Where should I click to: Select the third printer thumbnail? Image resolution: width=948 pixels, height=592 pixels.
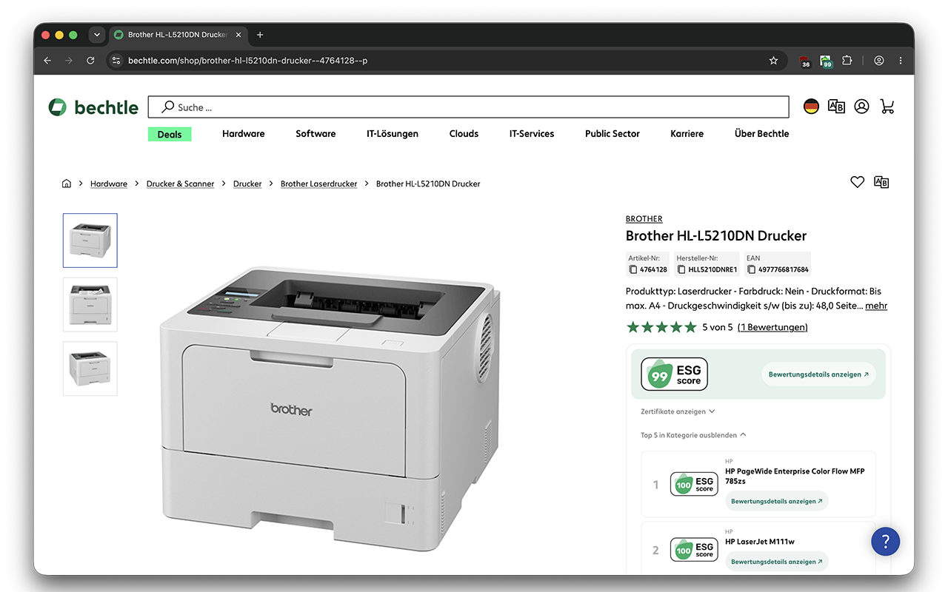coord(90,369)
